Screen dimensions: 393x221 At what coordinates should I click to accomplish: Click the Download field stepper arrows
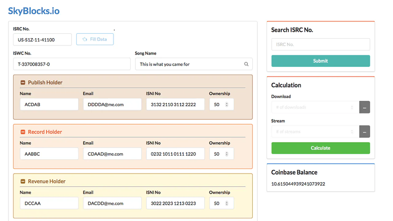click(x=352, y=107)
